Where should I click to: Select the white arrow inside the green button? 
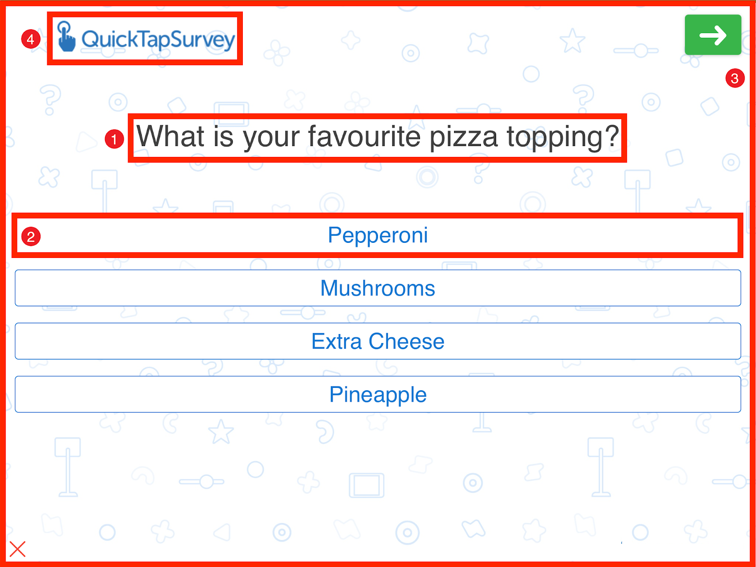(x=713, y=34)
